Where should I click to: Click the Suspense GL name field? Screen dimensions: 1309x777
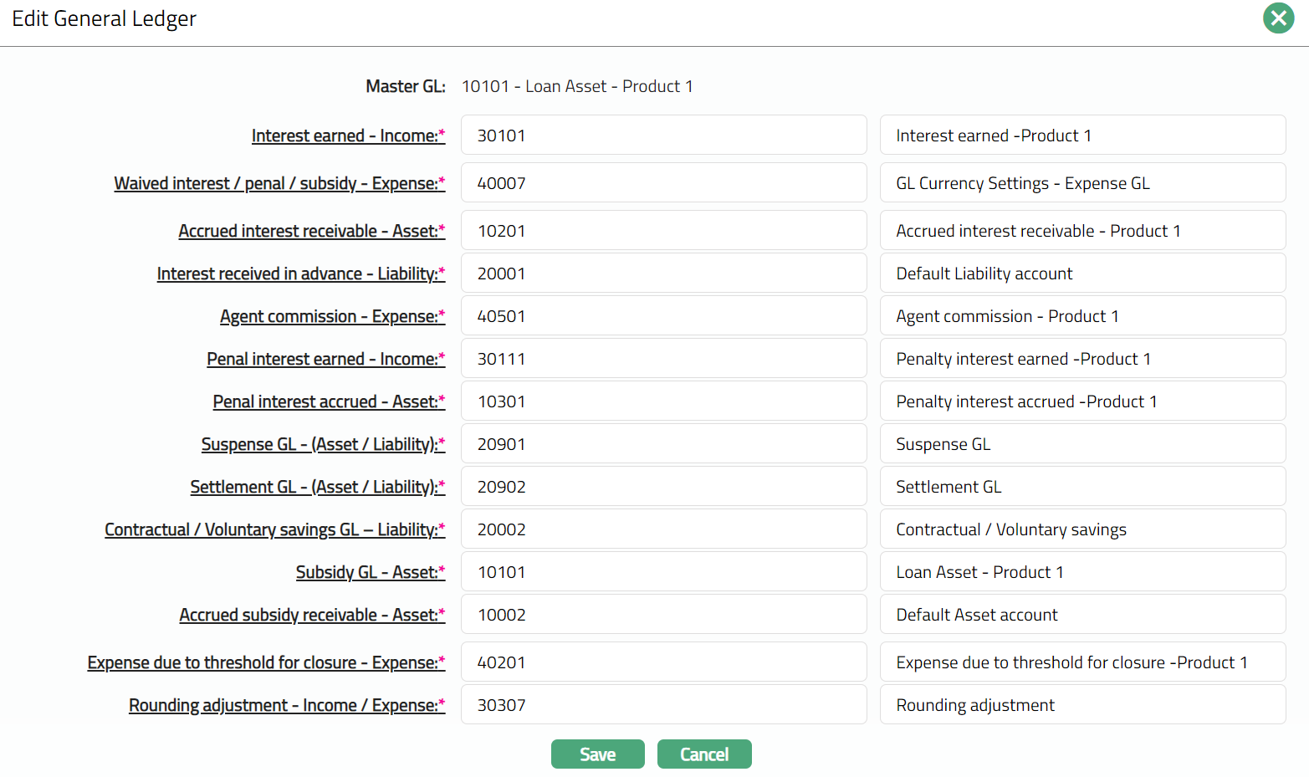point(1081,444)
